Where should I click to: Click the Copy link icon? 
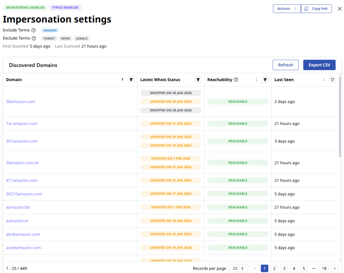pyautogui.click(x=307, y=8)
